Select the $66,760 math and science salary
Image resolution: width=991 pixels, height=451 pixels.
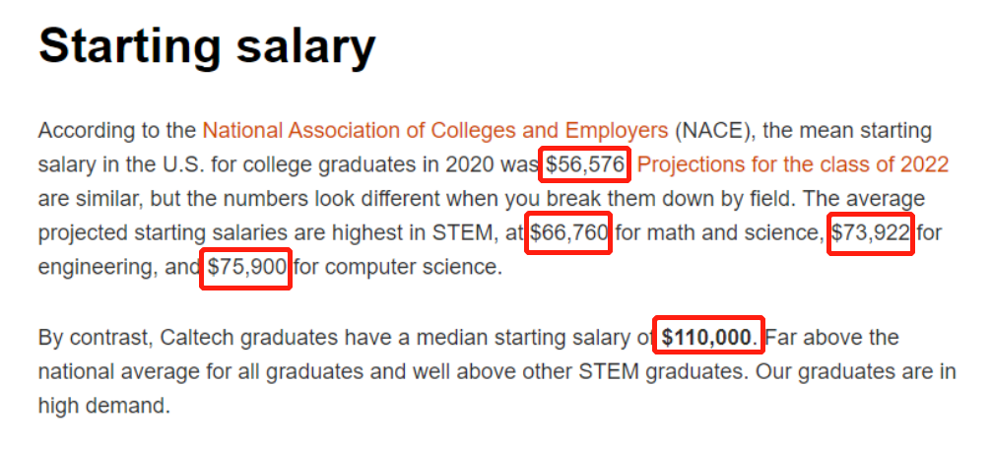pos(569,233)
